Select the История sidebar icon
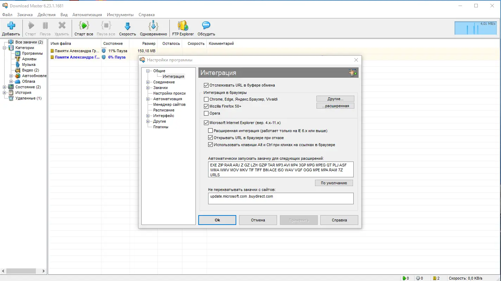Image resolution: width=501 pixels, height=281 pixels. coord(11,92)
